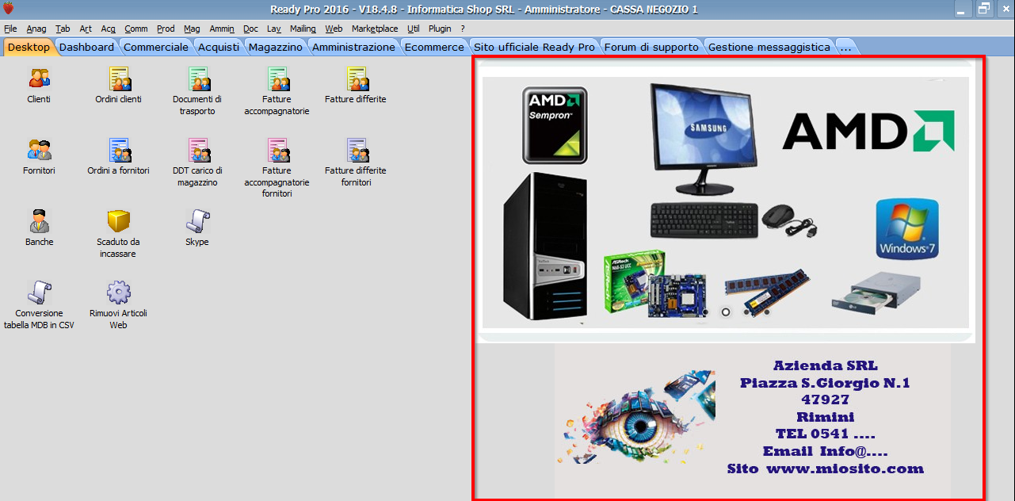Click the Ready Pro application icon in the title bar
The height and width of the screenshot is (501, 1015).
[x=9, y=10]
